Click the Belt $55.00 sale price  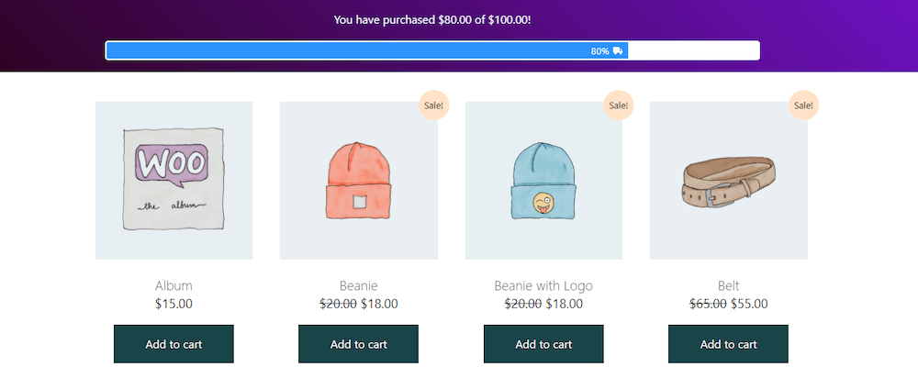click(x=749, y=305)
